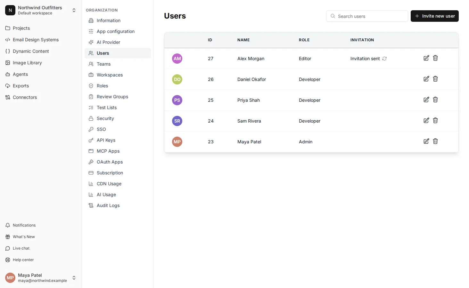469x288 pixels.
Task: Expand the Northwind Outfitters workspace switcher
Action: [x=41, y=10]
